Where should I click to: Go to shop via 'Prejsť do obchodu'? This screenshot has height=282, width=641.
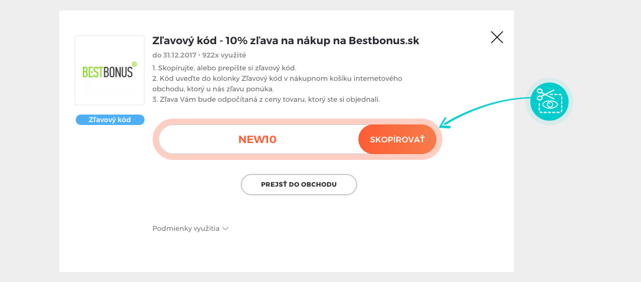298,184
